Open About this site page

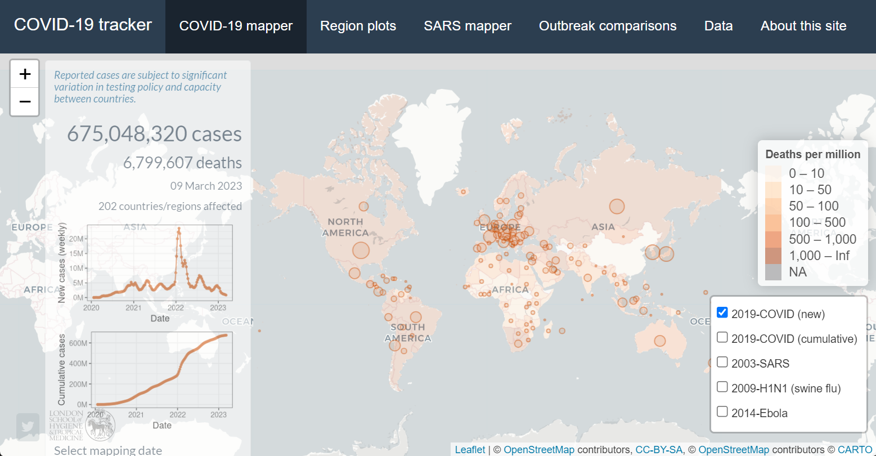pyautogui.click(x=803, y=26)
